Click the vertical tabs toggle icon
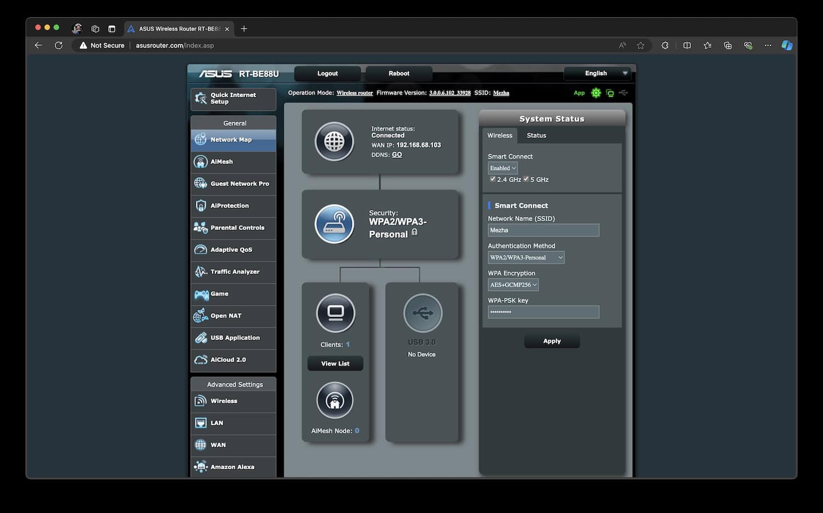823x513 pixels. [112, 29]
